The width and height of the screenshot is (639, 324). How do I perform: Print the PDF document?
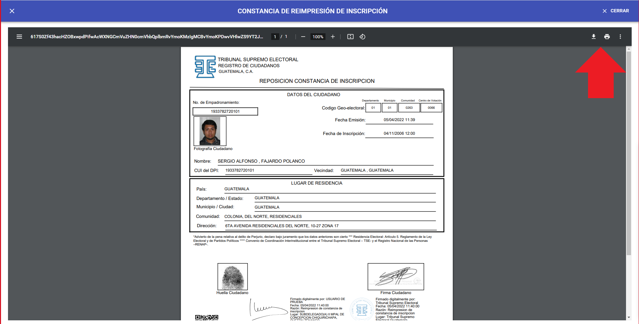tap(607, 37)
